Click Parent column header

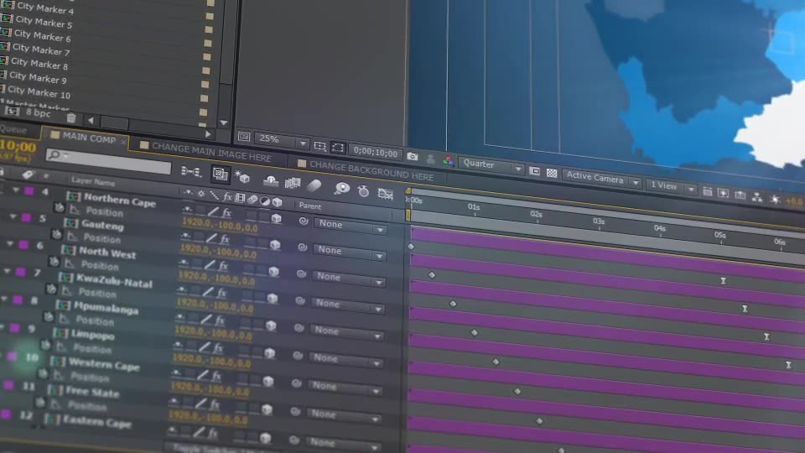pyautogui.click(x=310, y=206)
